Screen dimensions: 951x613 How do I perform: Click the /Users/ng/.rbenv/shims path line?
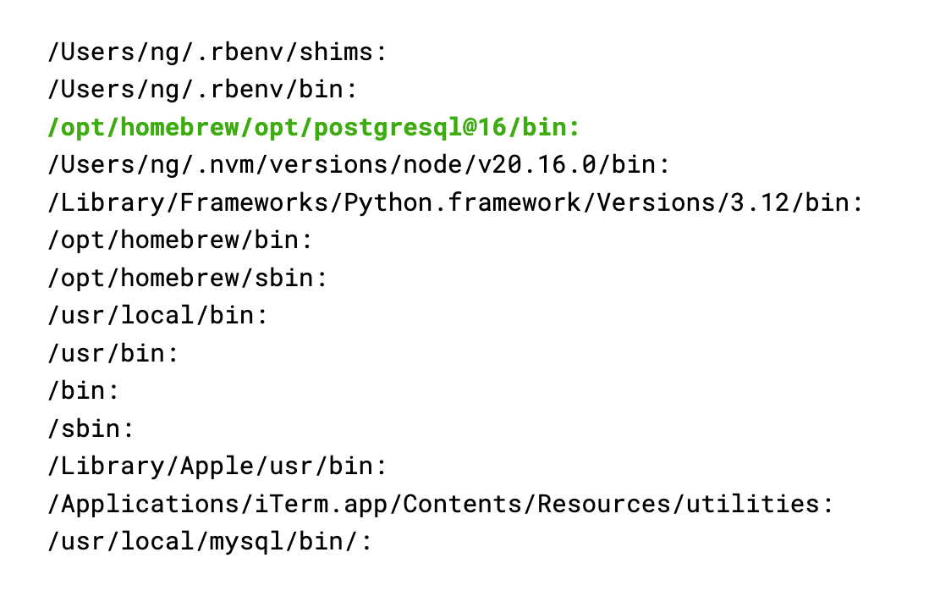point(217,52)
